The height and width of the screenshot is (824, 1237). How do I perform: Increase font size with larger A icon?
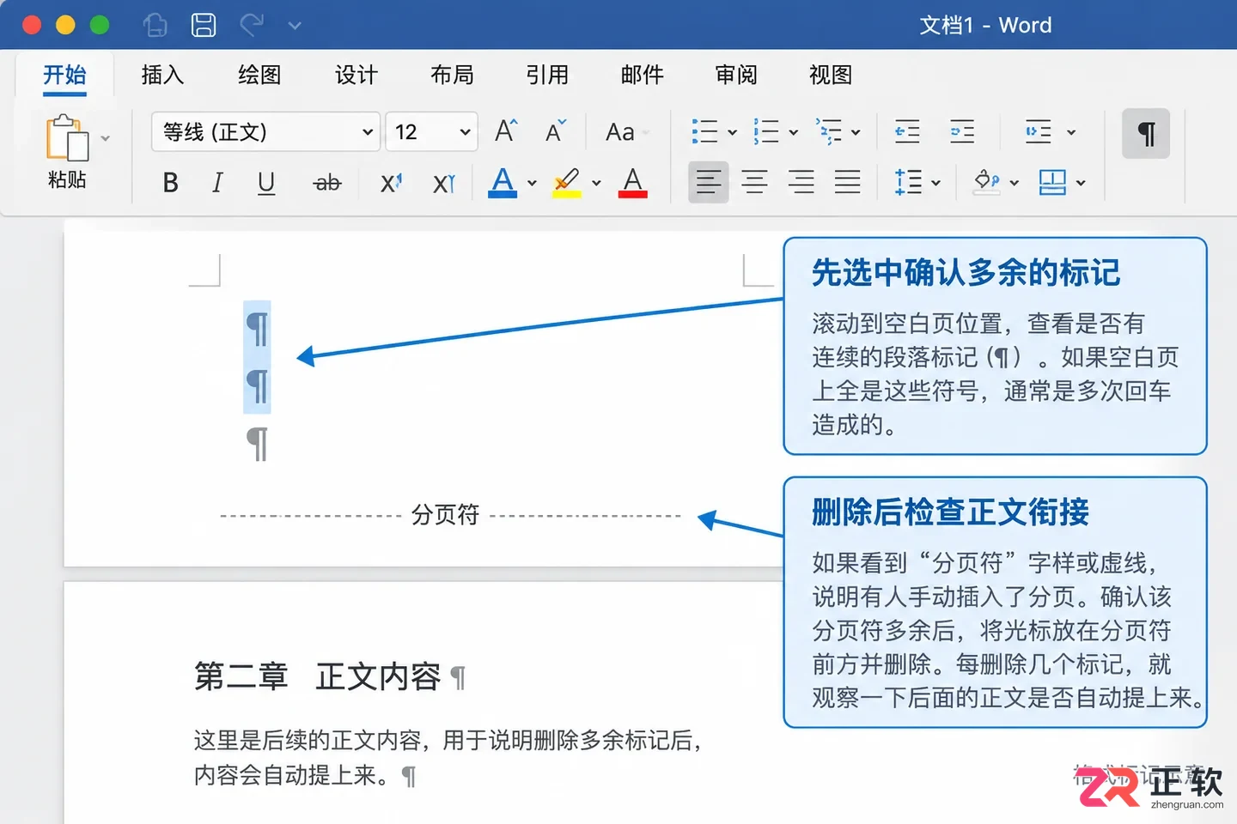pos(506,131)
